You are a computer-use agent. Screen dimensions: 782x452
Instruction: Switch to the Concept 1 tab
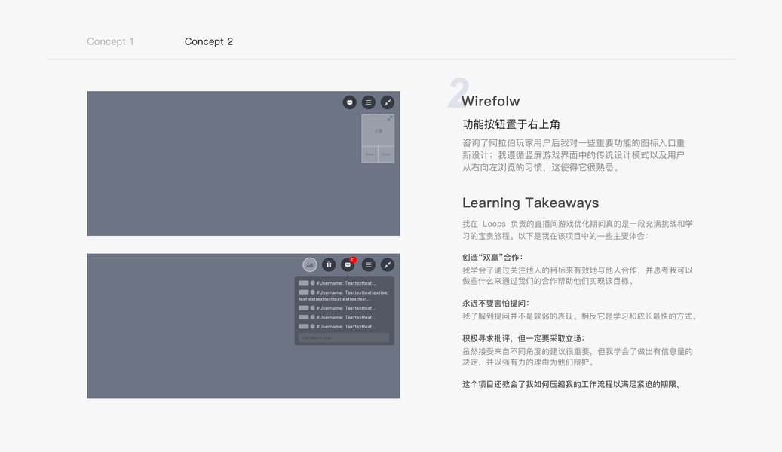coord(110,42)
